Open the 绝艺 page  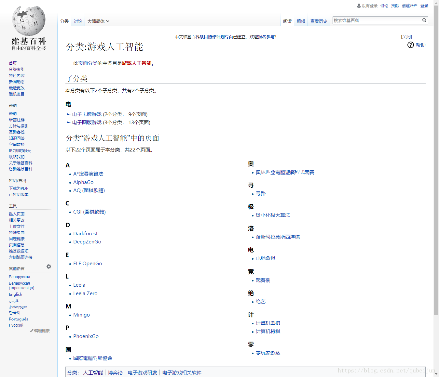point(261,302)
